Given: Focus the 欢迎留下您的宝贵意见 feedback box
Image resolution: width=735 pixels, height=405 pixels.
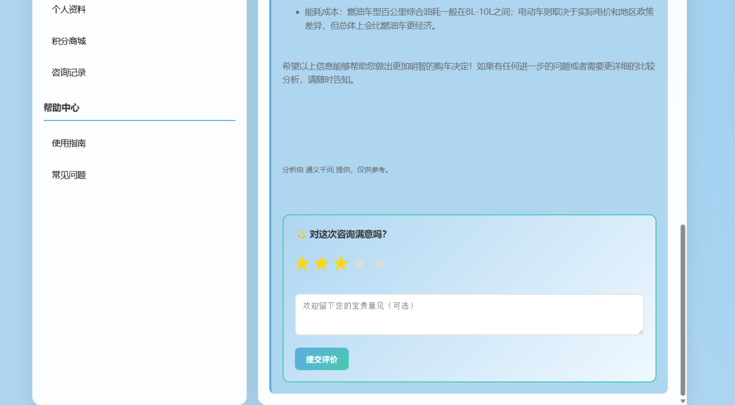Looking at the screenshot, I should pyautogui.click(x=469, y=314).
